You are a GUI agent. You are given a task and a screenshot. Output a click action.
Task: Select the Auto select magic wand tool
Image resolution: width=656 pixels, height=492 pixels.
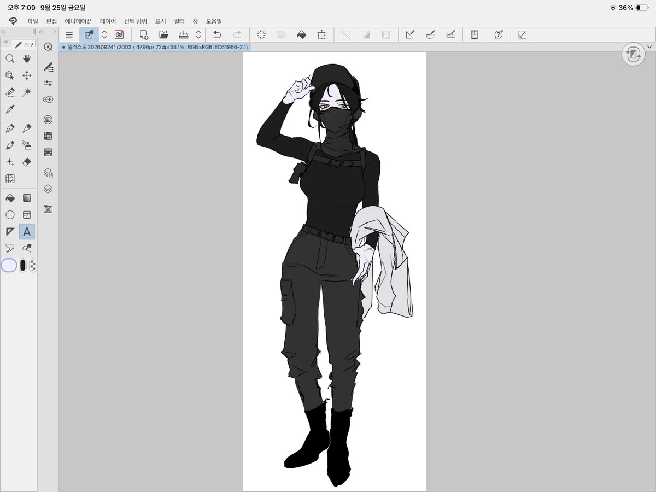point(27,92)
